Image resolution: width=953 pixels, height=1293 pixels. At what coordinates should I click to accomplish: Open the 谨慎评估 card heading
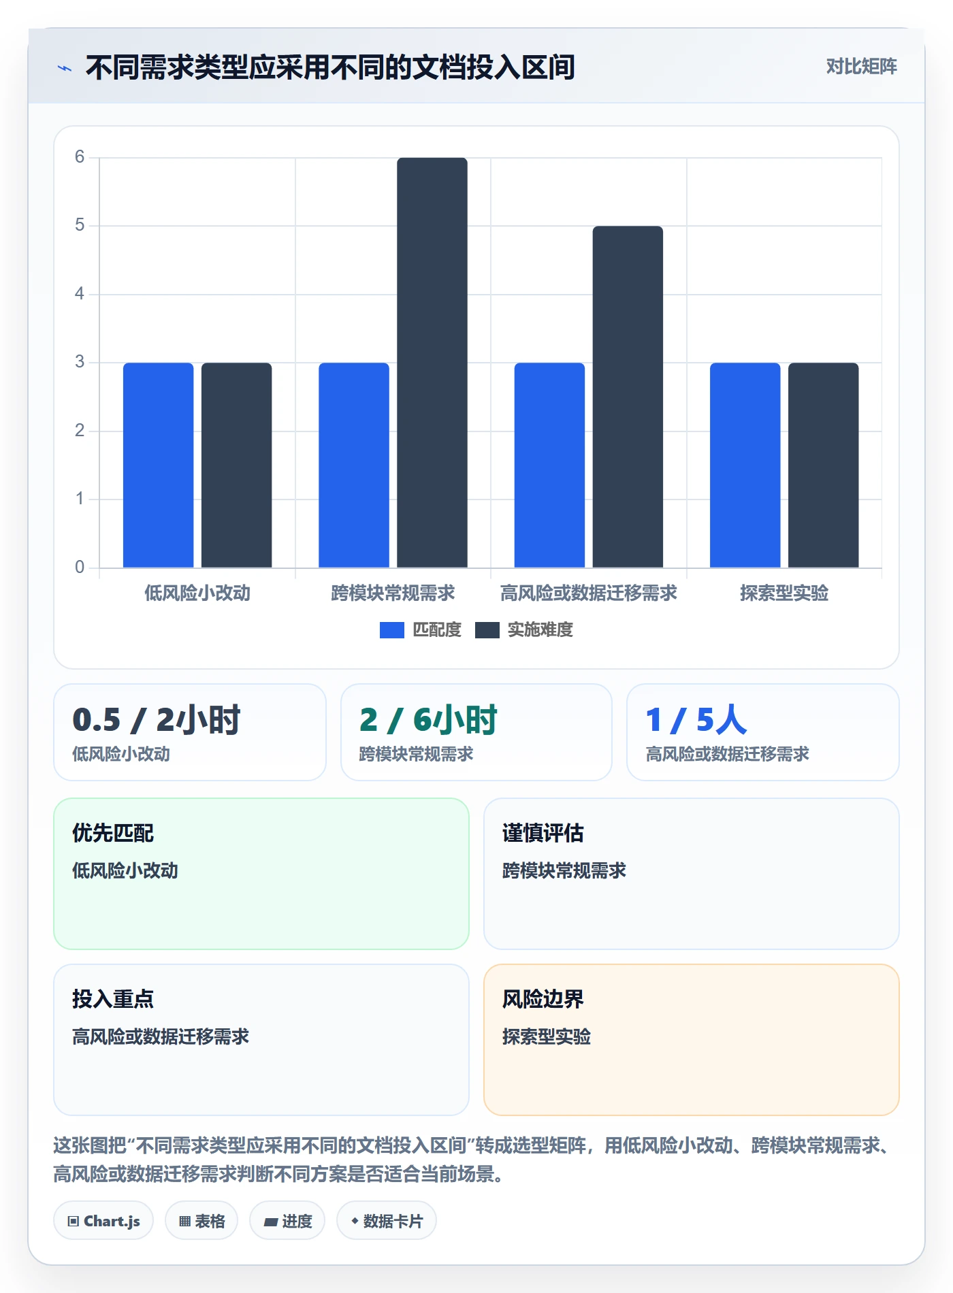[543, 833]
